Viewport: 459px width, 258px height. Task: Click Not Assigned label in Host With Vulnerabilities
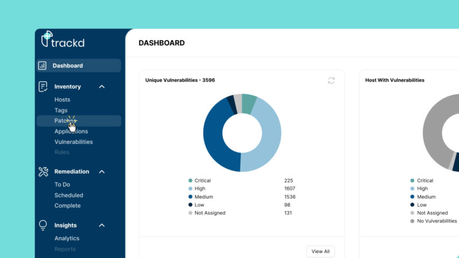[x=433, y=213]
